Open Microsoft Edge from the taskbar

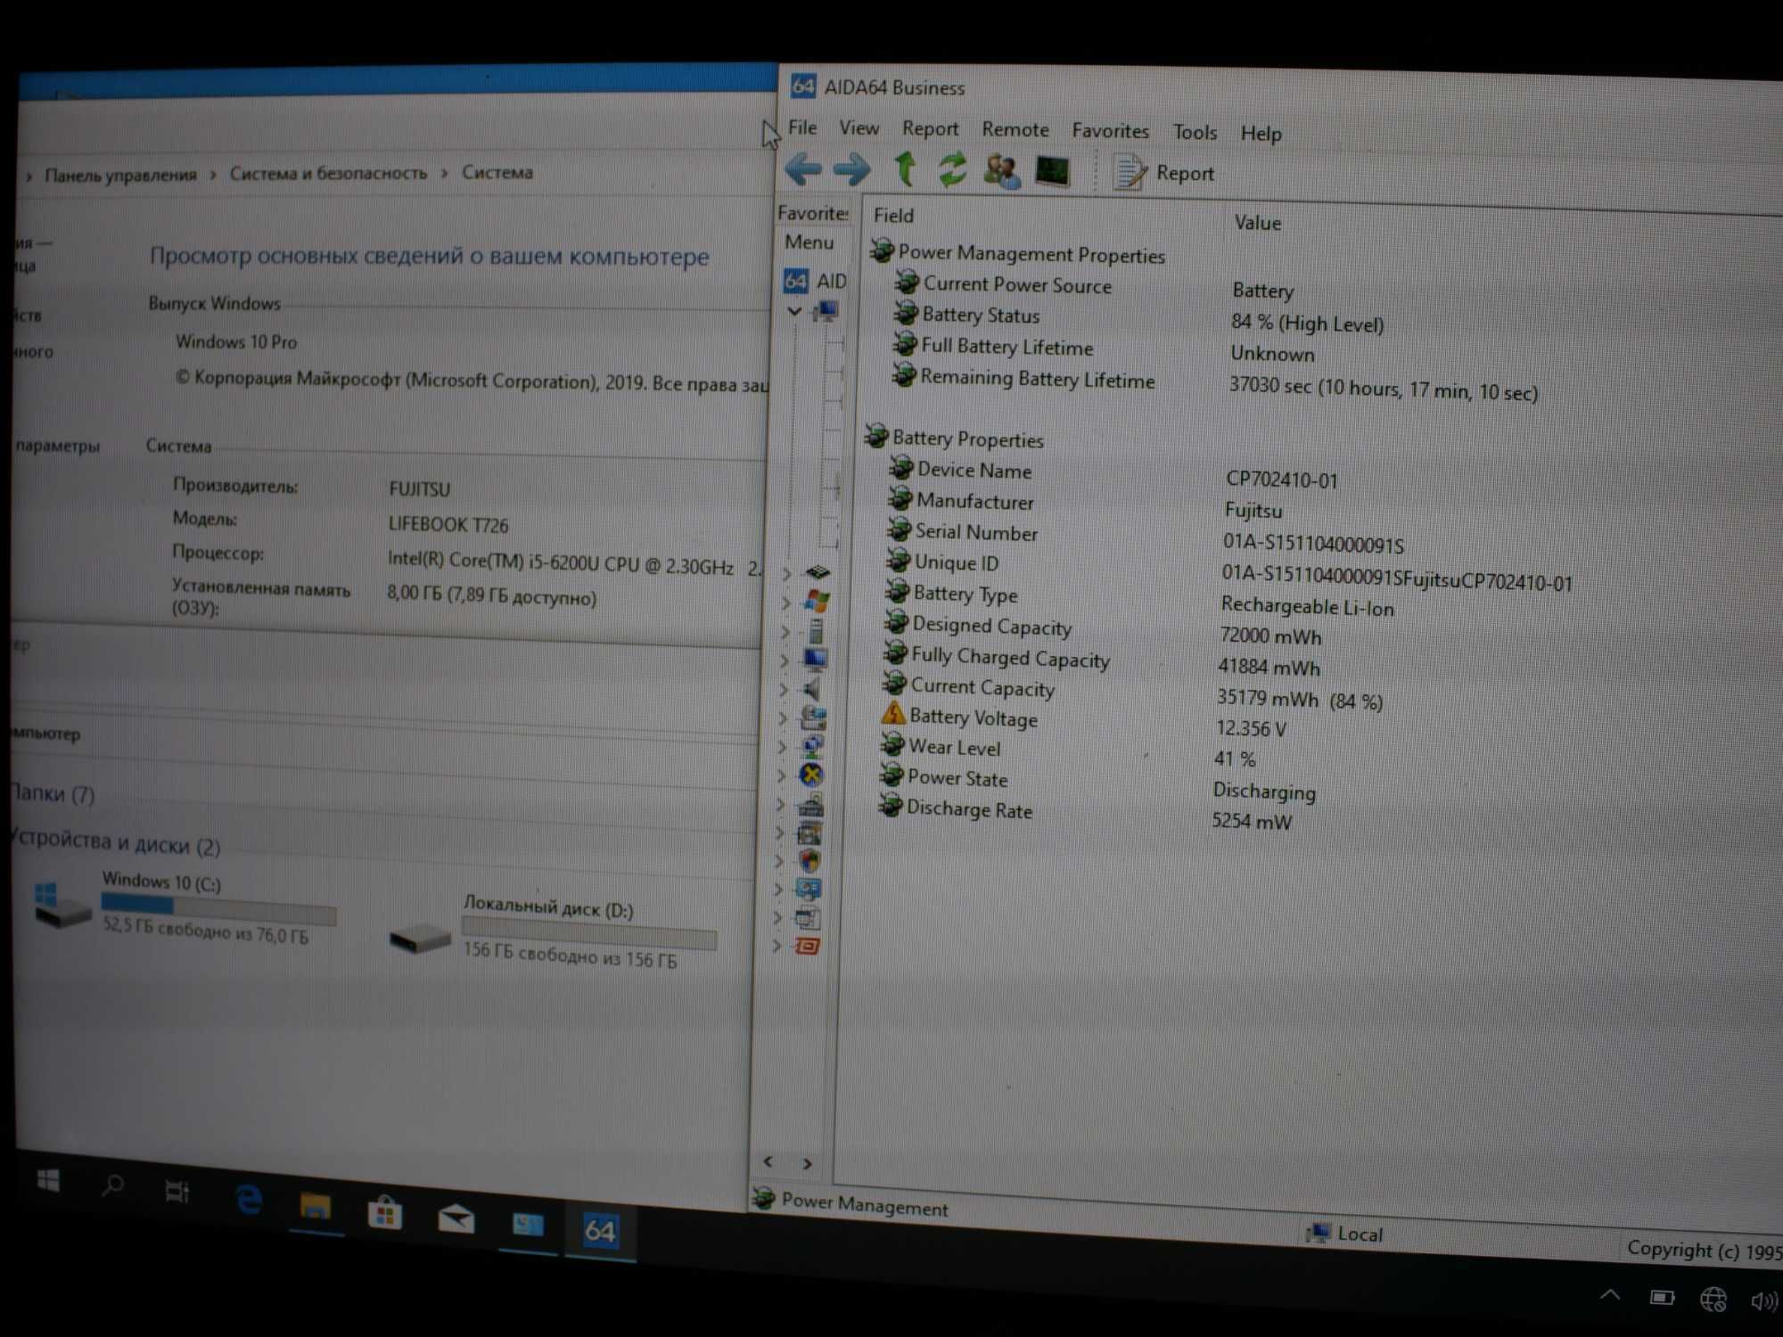coord(249,1200)
